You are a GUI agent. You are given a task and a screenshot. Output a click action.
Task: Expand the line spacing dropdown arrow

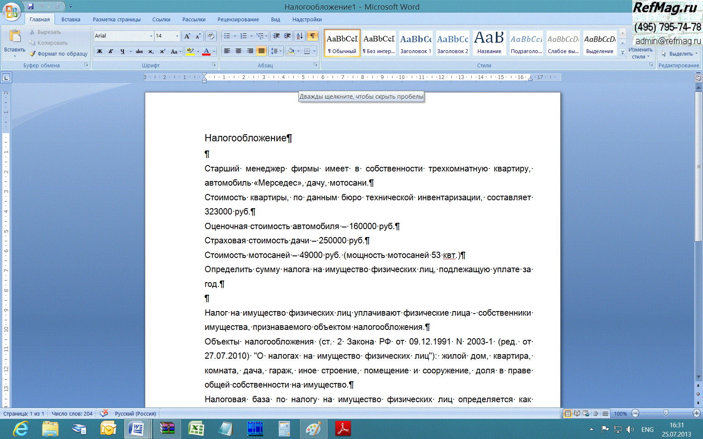281,51
